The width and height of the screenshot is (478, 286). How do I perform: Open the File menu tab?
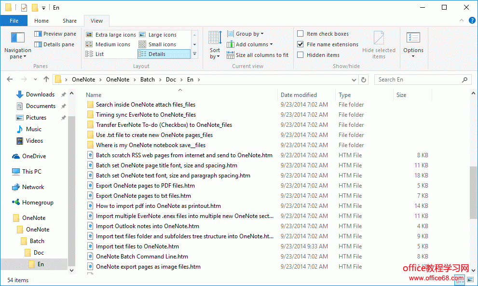click(14, 21)
